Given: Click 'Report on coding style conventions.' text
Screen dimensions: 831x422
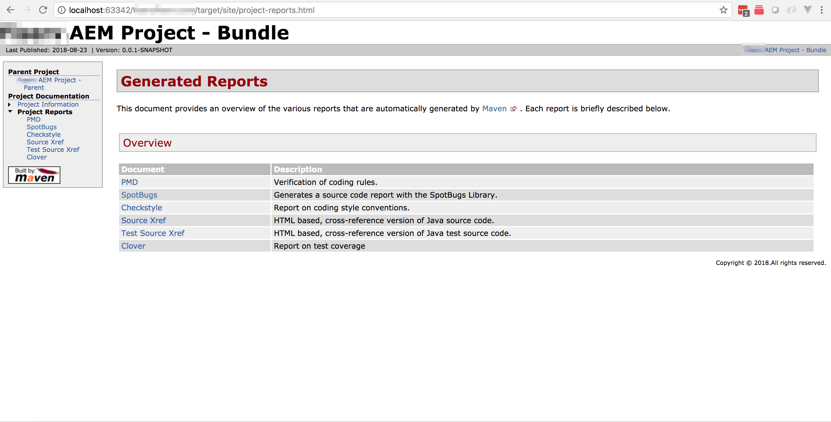Looking at the screenshot, I should 342,208.
